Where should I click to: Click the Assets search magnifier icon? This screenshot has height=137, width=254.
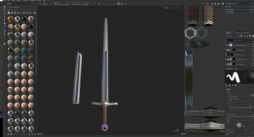[x=9, y=10]
